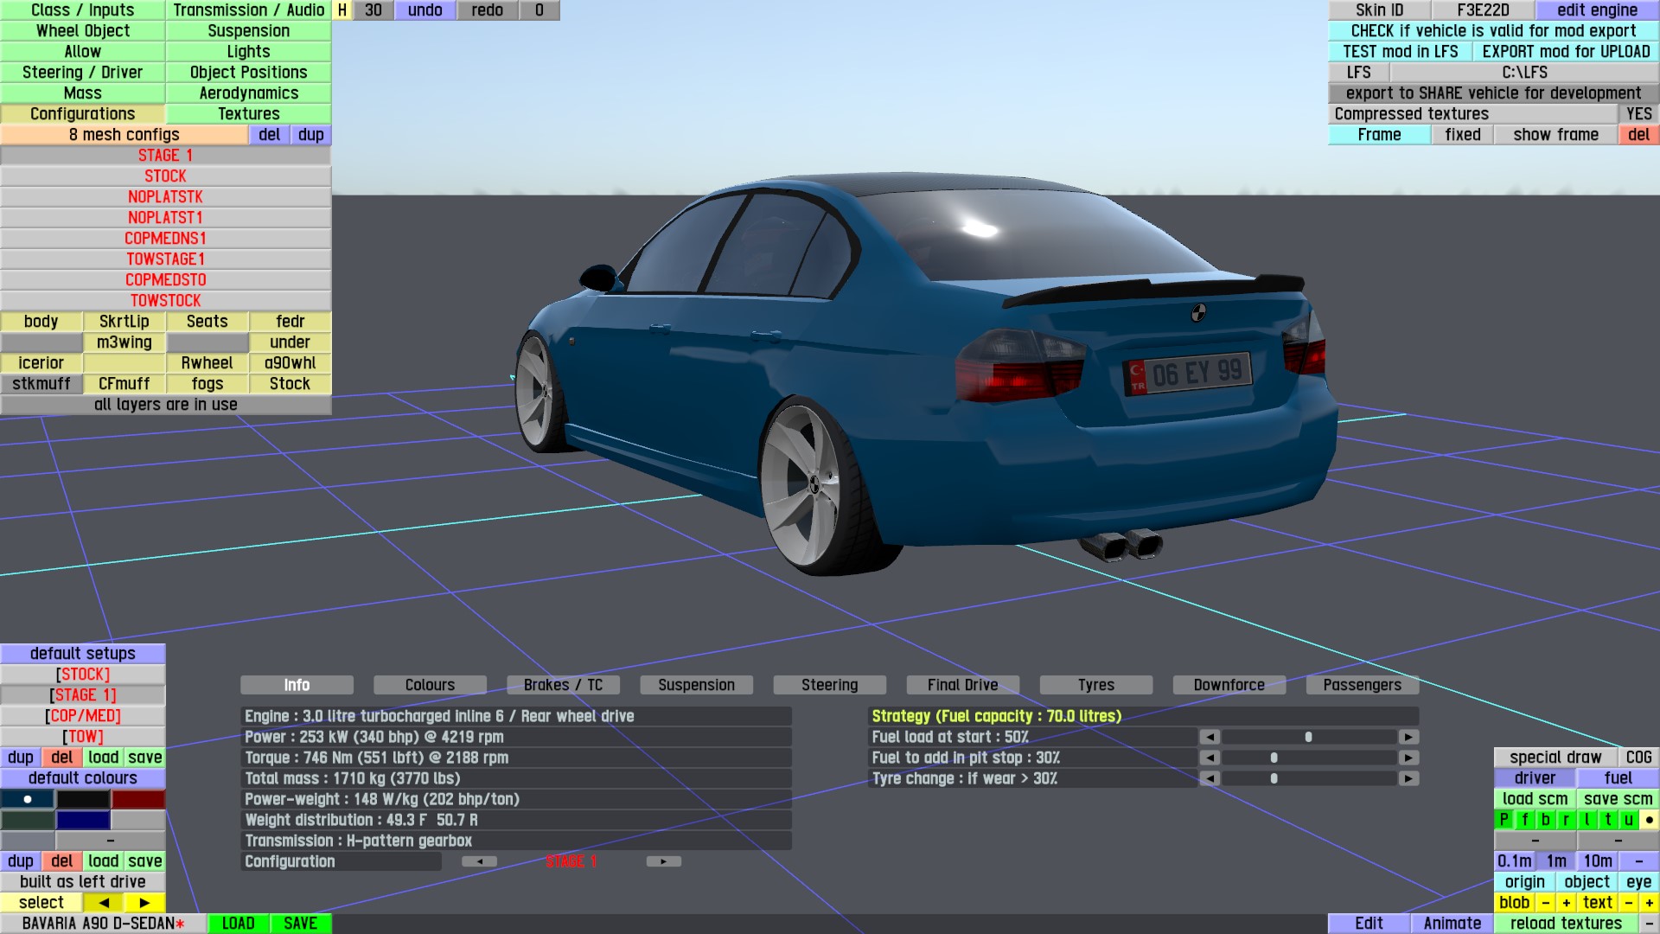Go to next Configuration with right arrow
The height and width of the screenshot is (934, 1660).
click(x=663, y=861)
